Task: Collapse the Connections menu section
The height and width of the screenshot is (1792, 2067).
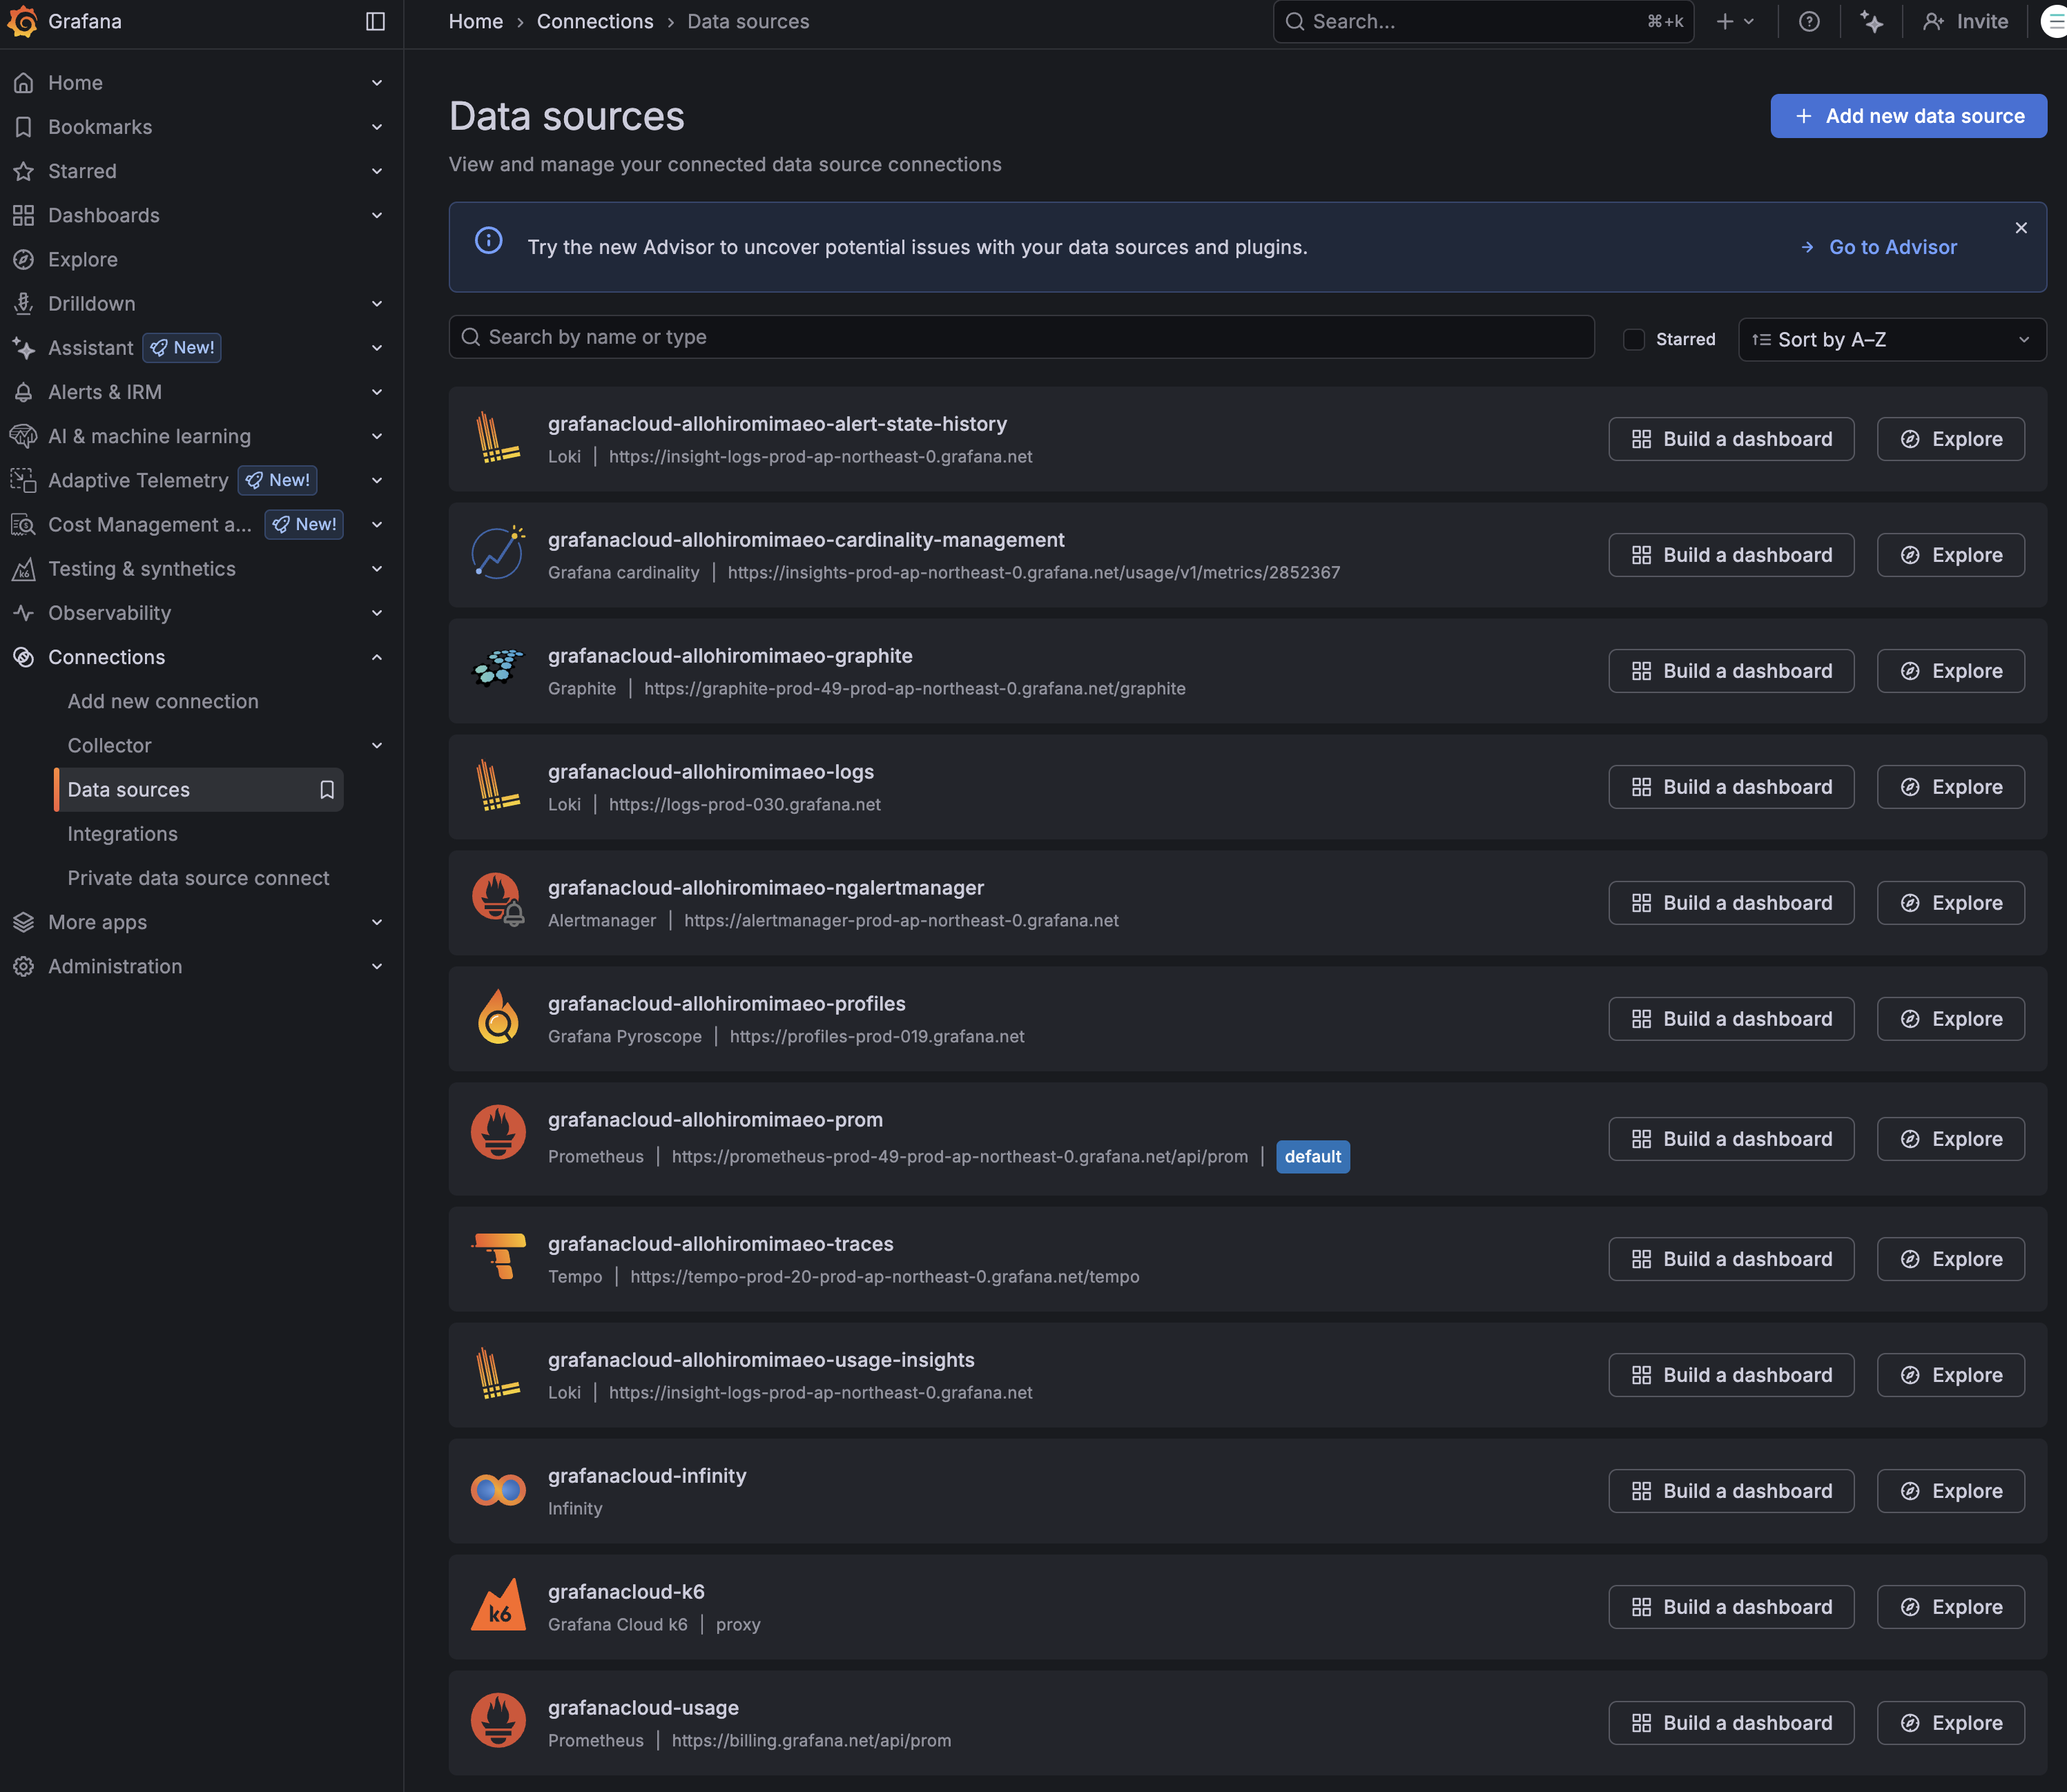Action: 376,657
